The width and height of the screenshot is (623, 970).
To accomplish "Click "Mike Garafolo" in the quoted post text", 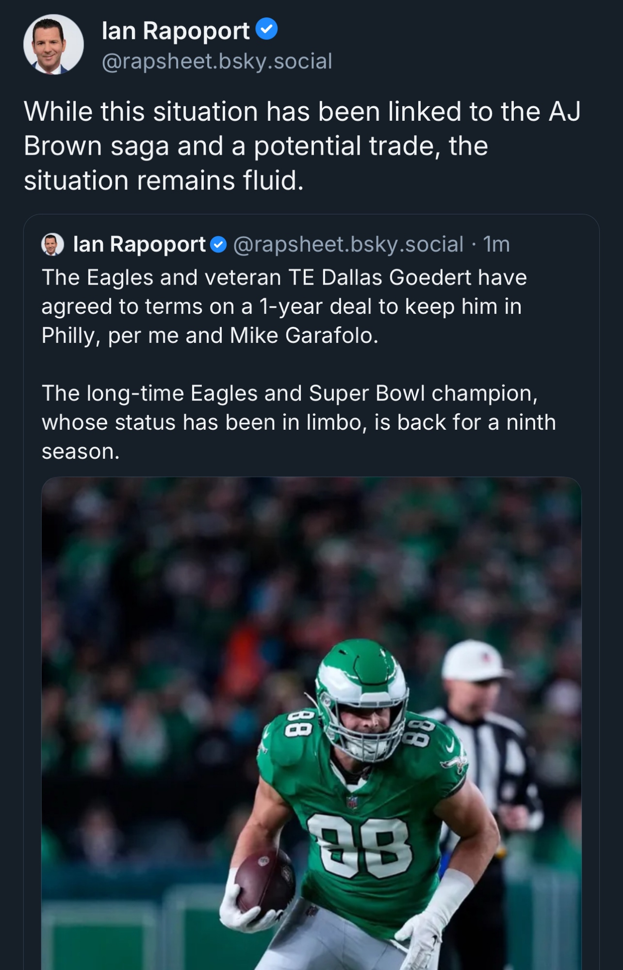I will (x=303, y=336).
